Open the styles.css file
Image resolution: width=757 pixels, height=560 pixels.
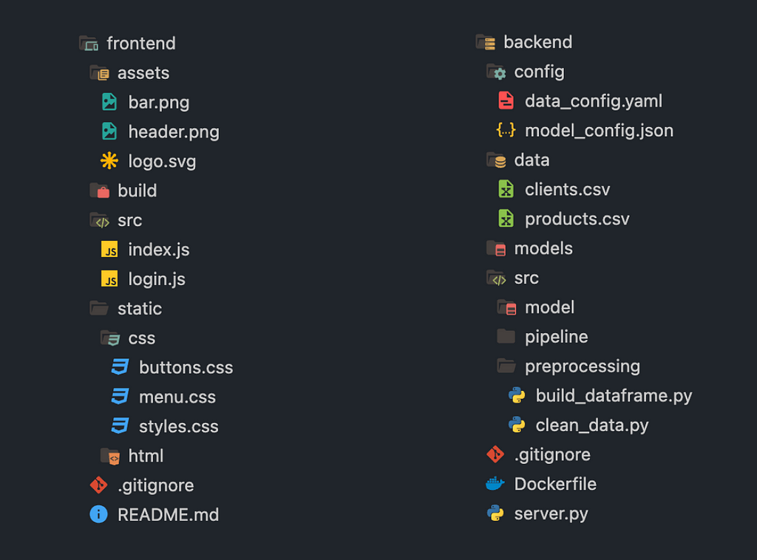click(x=165, y=426)
